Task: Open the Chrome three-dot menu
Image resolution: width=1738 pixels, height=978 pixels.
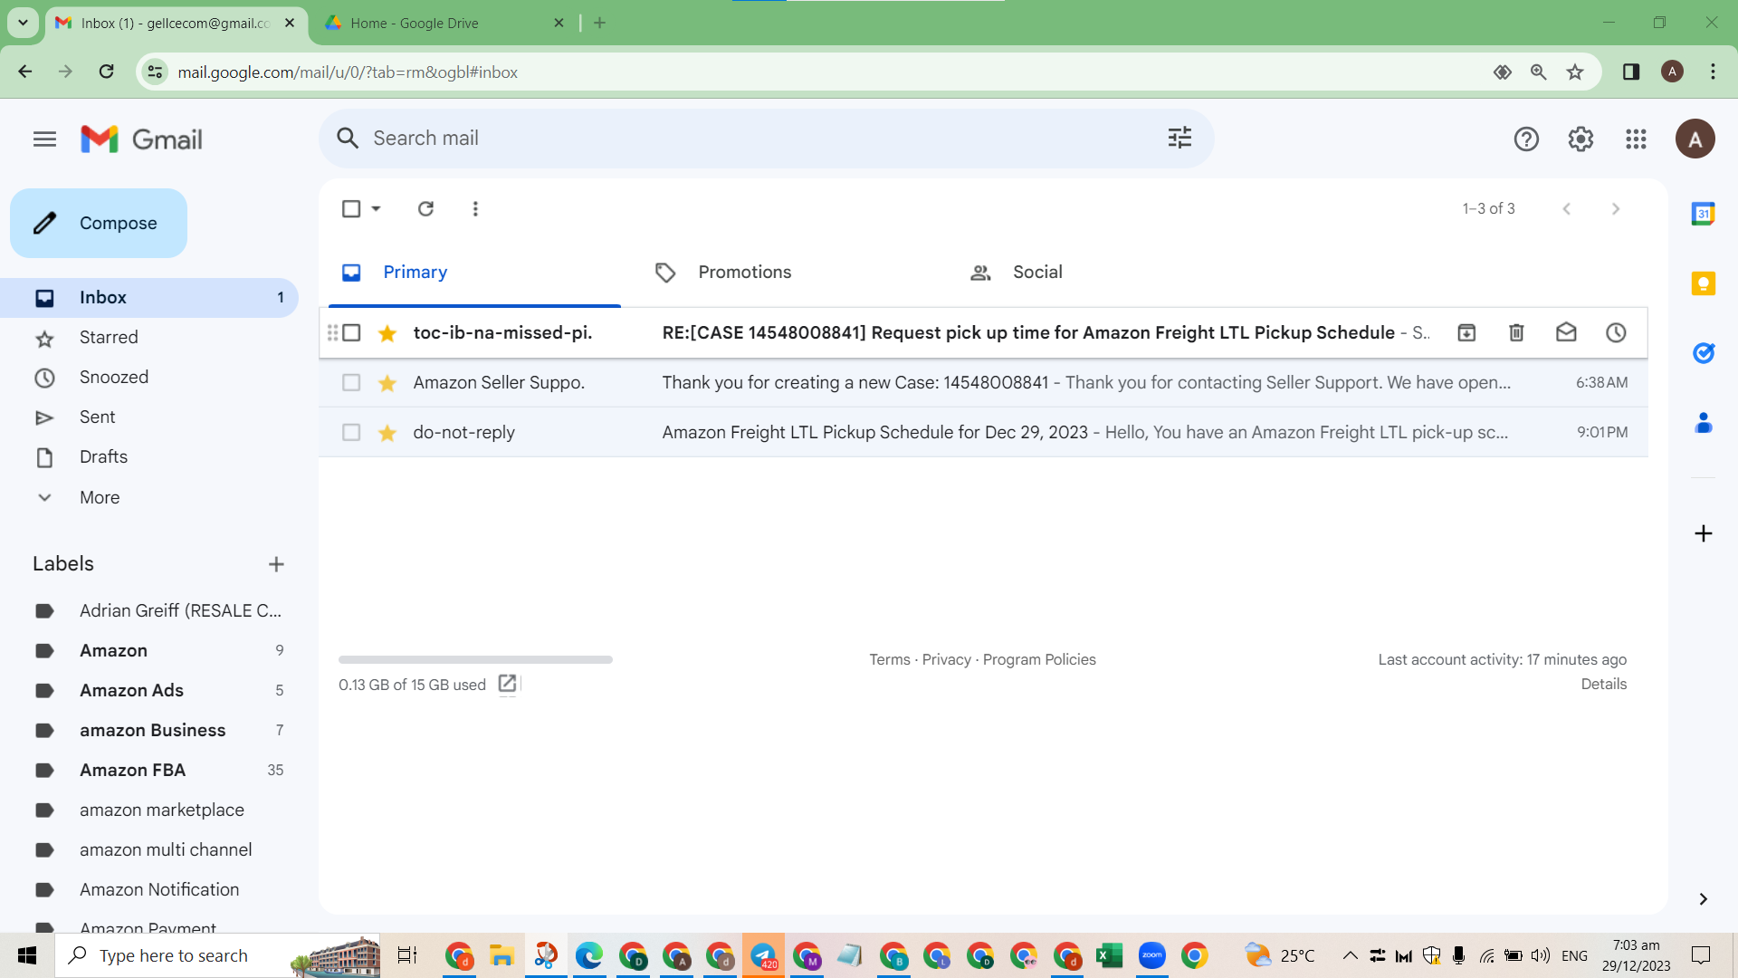Action: tap(1713, 72)
